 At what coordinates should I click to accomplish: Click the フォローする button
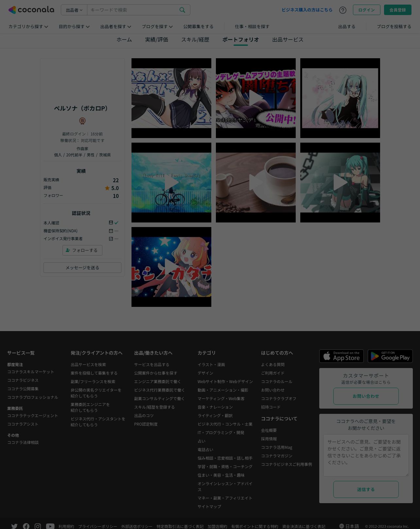[x=82, y=250]
